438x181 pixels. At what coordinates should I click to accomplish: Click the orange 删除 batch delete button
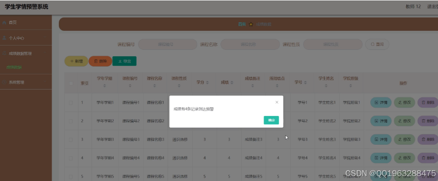100,61
